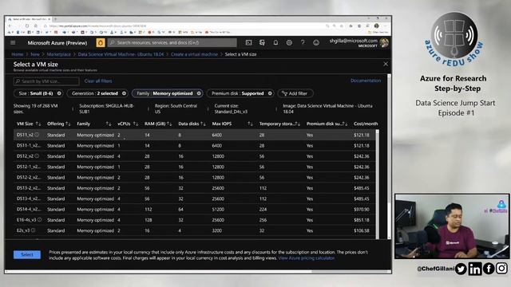This screenshot has width=511, height=287.
Task: Click the info icon next to E2s_v3
Action: (33, 230)
